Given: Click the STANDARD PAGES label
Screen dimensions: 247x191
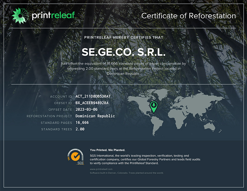Looking at the screenshot, I should (x=56, y=123).
